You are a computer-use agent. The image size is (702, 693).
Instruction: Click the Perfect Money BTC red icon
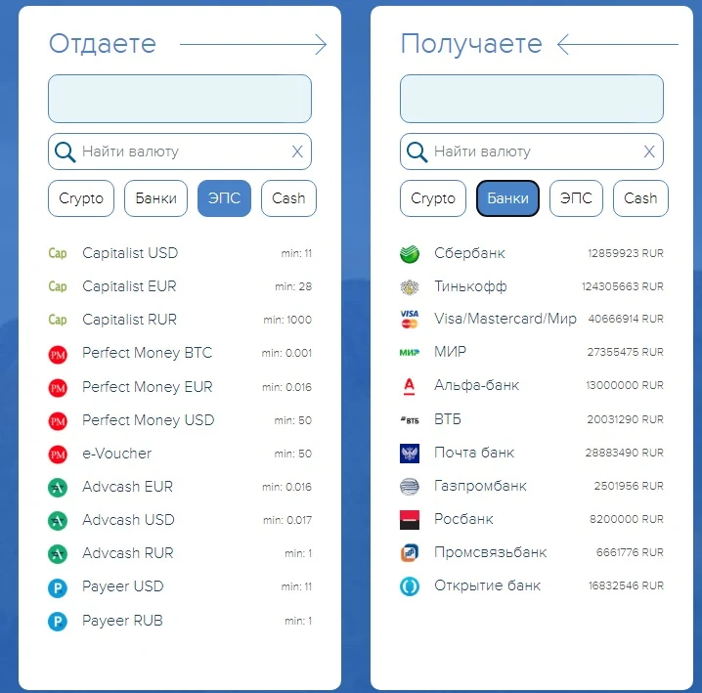(x=58, y=355)
